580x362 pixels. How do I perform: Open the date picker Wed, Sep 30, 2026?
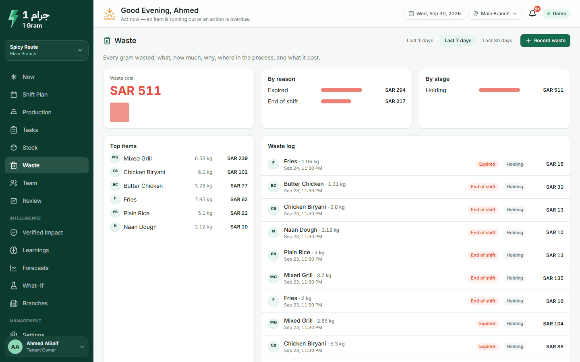coord(435,14)
